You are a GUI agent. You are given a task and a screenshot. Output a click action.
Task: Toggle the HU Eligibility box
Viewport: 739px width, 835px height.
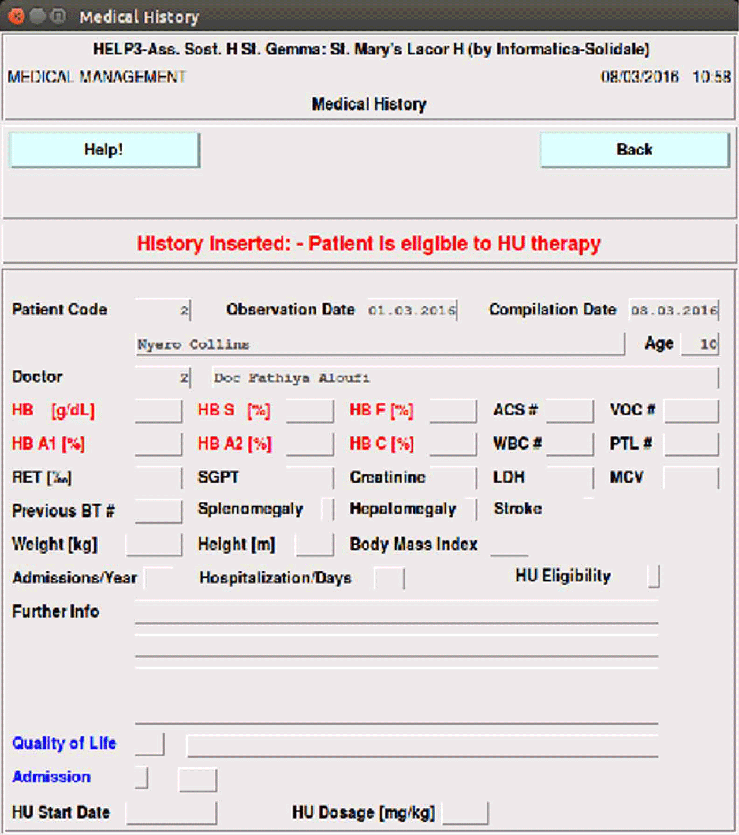[x=654, y=576]
